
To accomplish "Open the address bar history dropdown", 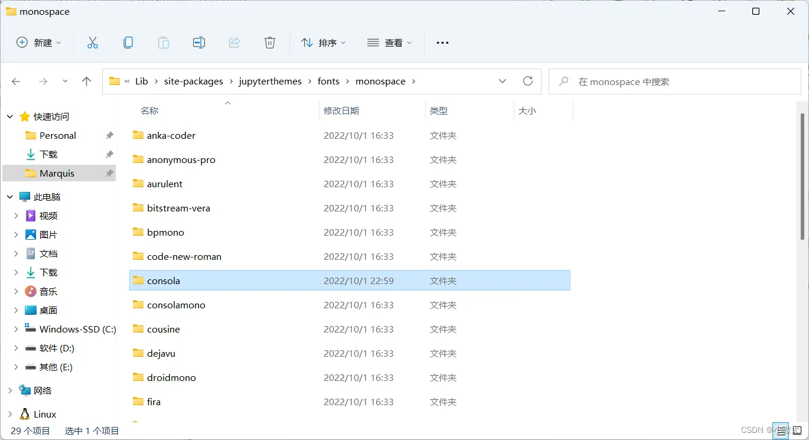I will click(x=503, y=81).
